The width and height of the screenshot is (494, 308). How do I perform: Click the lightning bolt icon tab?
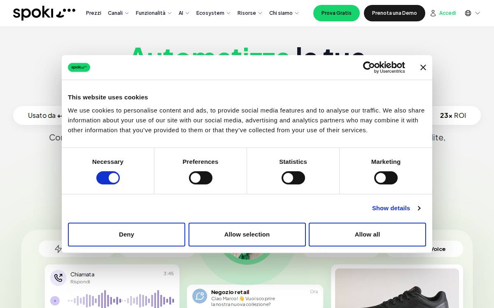tap(58, 249)
